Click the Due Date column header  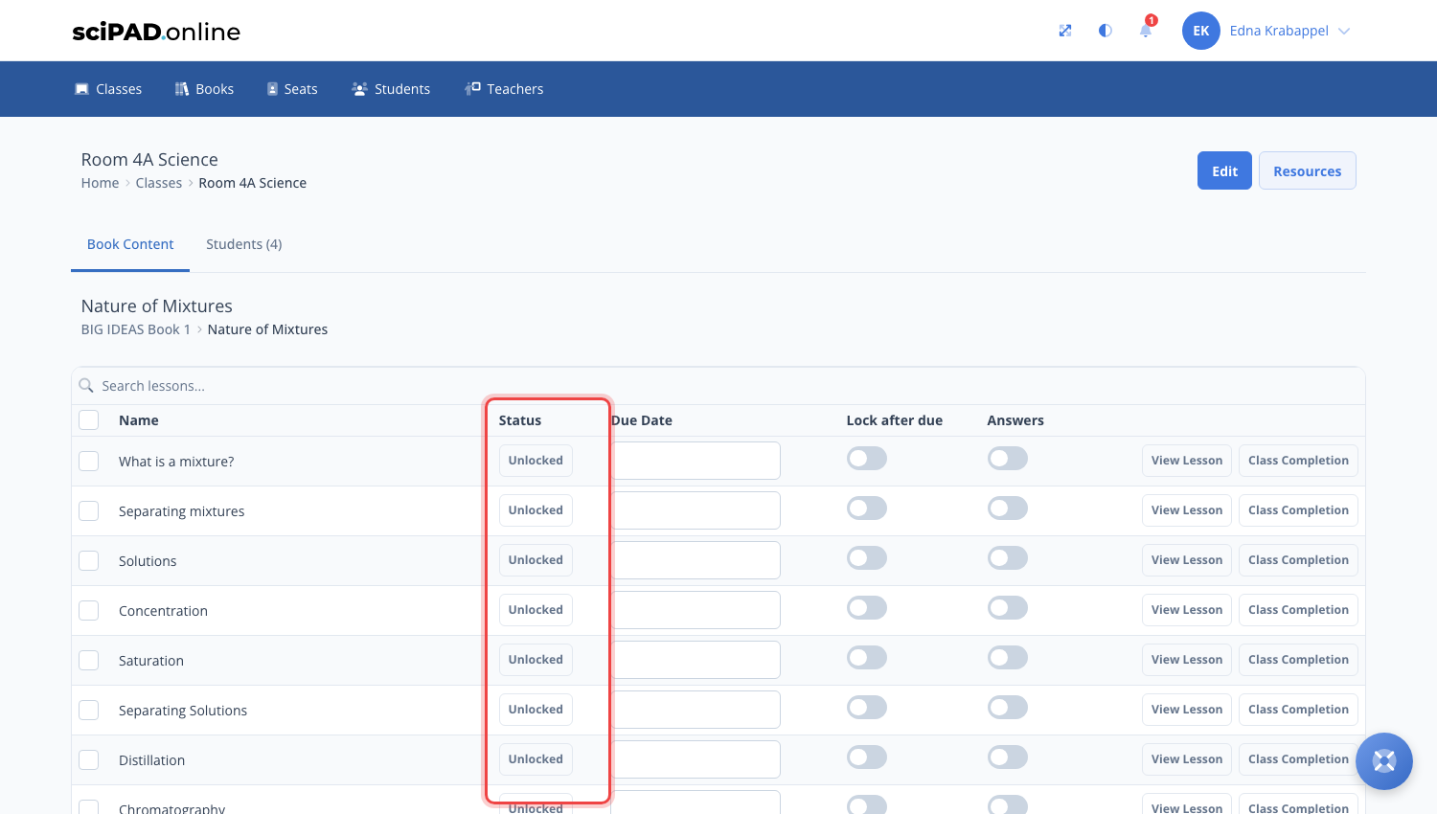(642, 420)
